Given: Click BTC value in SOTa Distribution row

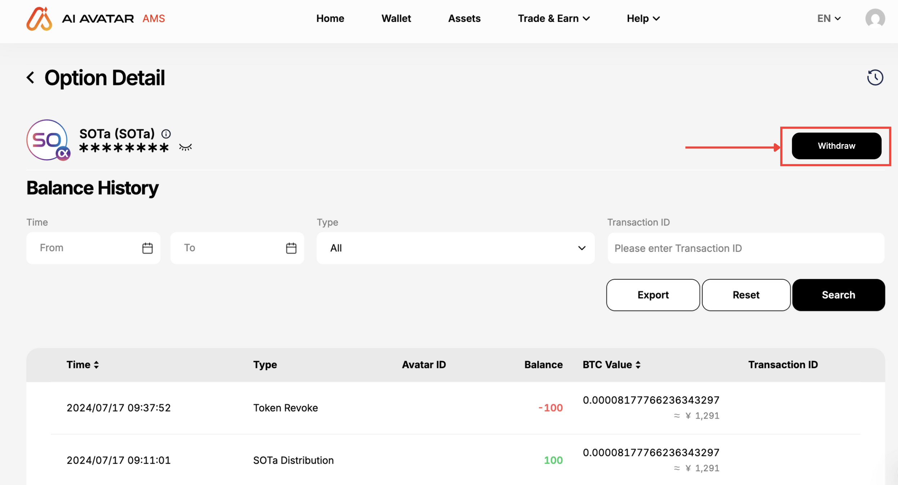Looking at the screenshot, I should coord(651,453).
